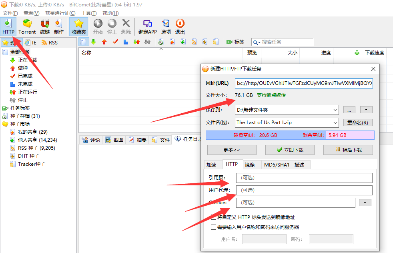Image resolution: width=393 pixels, height=253 pixels.
Task: Open the 文件(F) menu
Action: pos(10,13)
